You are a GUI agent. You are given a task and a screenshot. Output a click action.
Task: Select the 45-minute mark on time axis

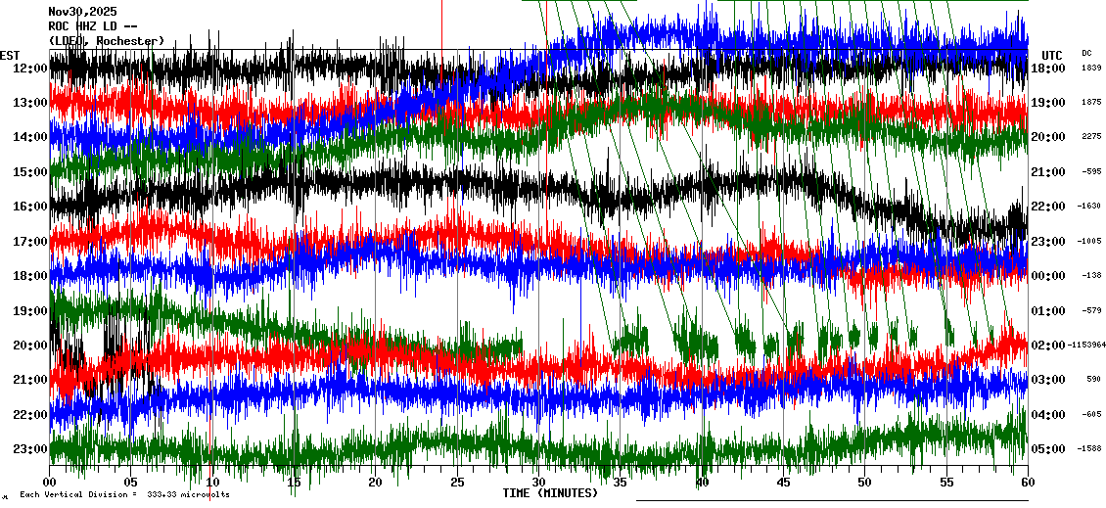pos(783,483)
